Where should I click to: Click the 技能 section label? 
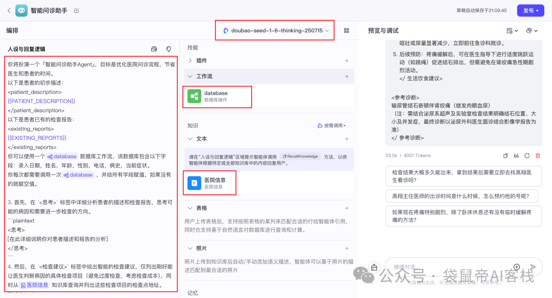tap(193, 47)
